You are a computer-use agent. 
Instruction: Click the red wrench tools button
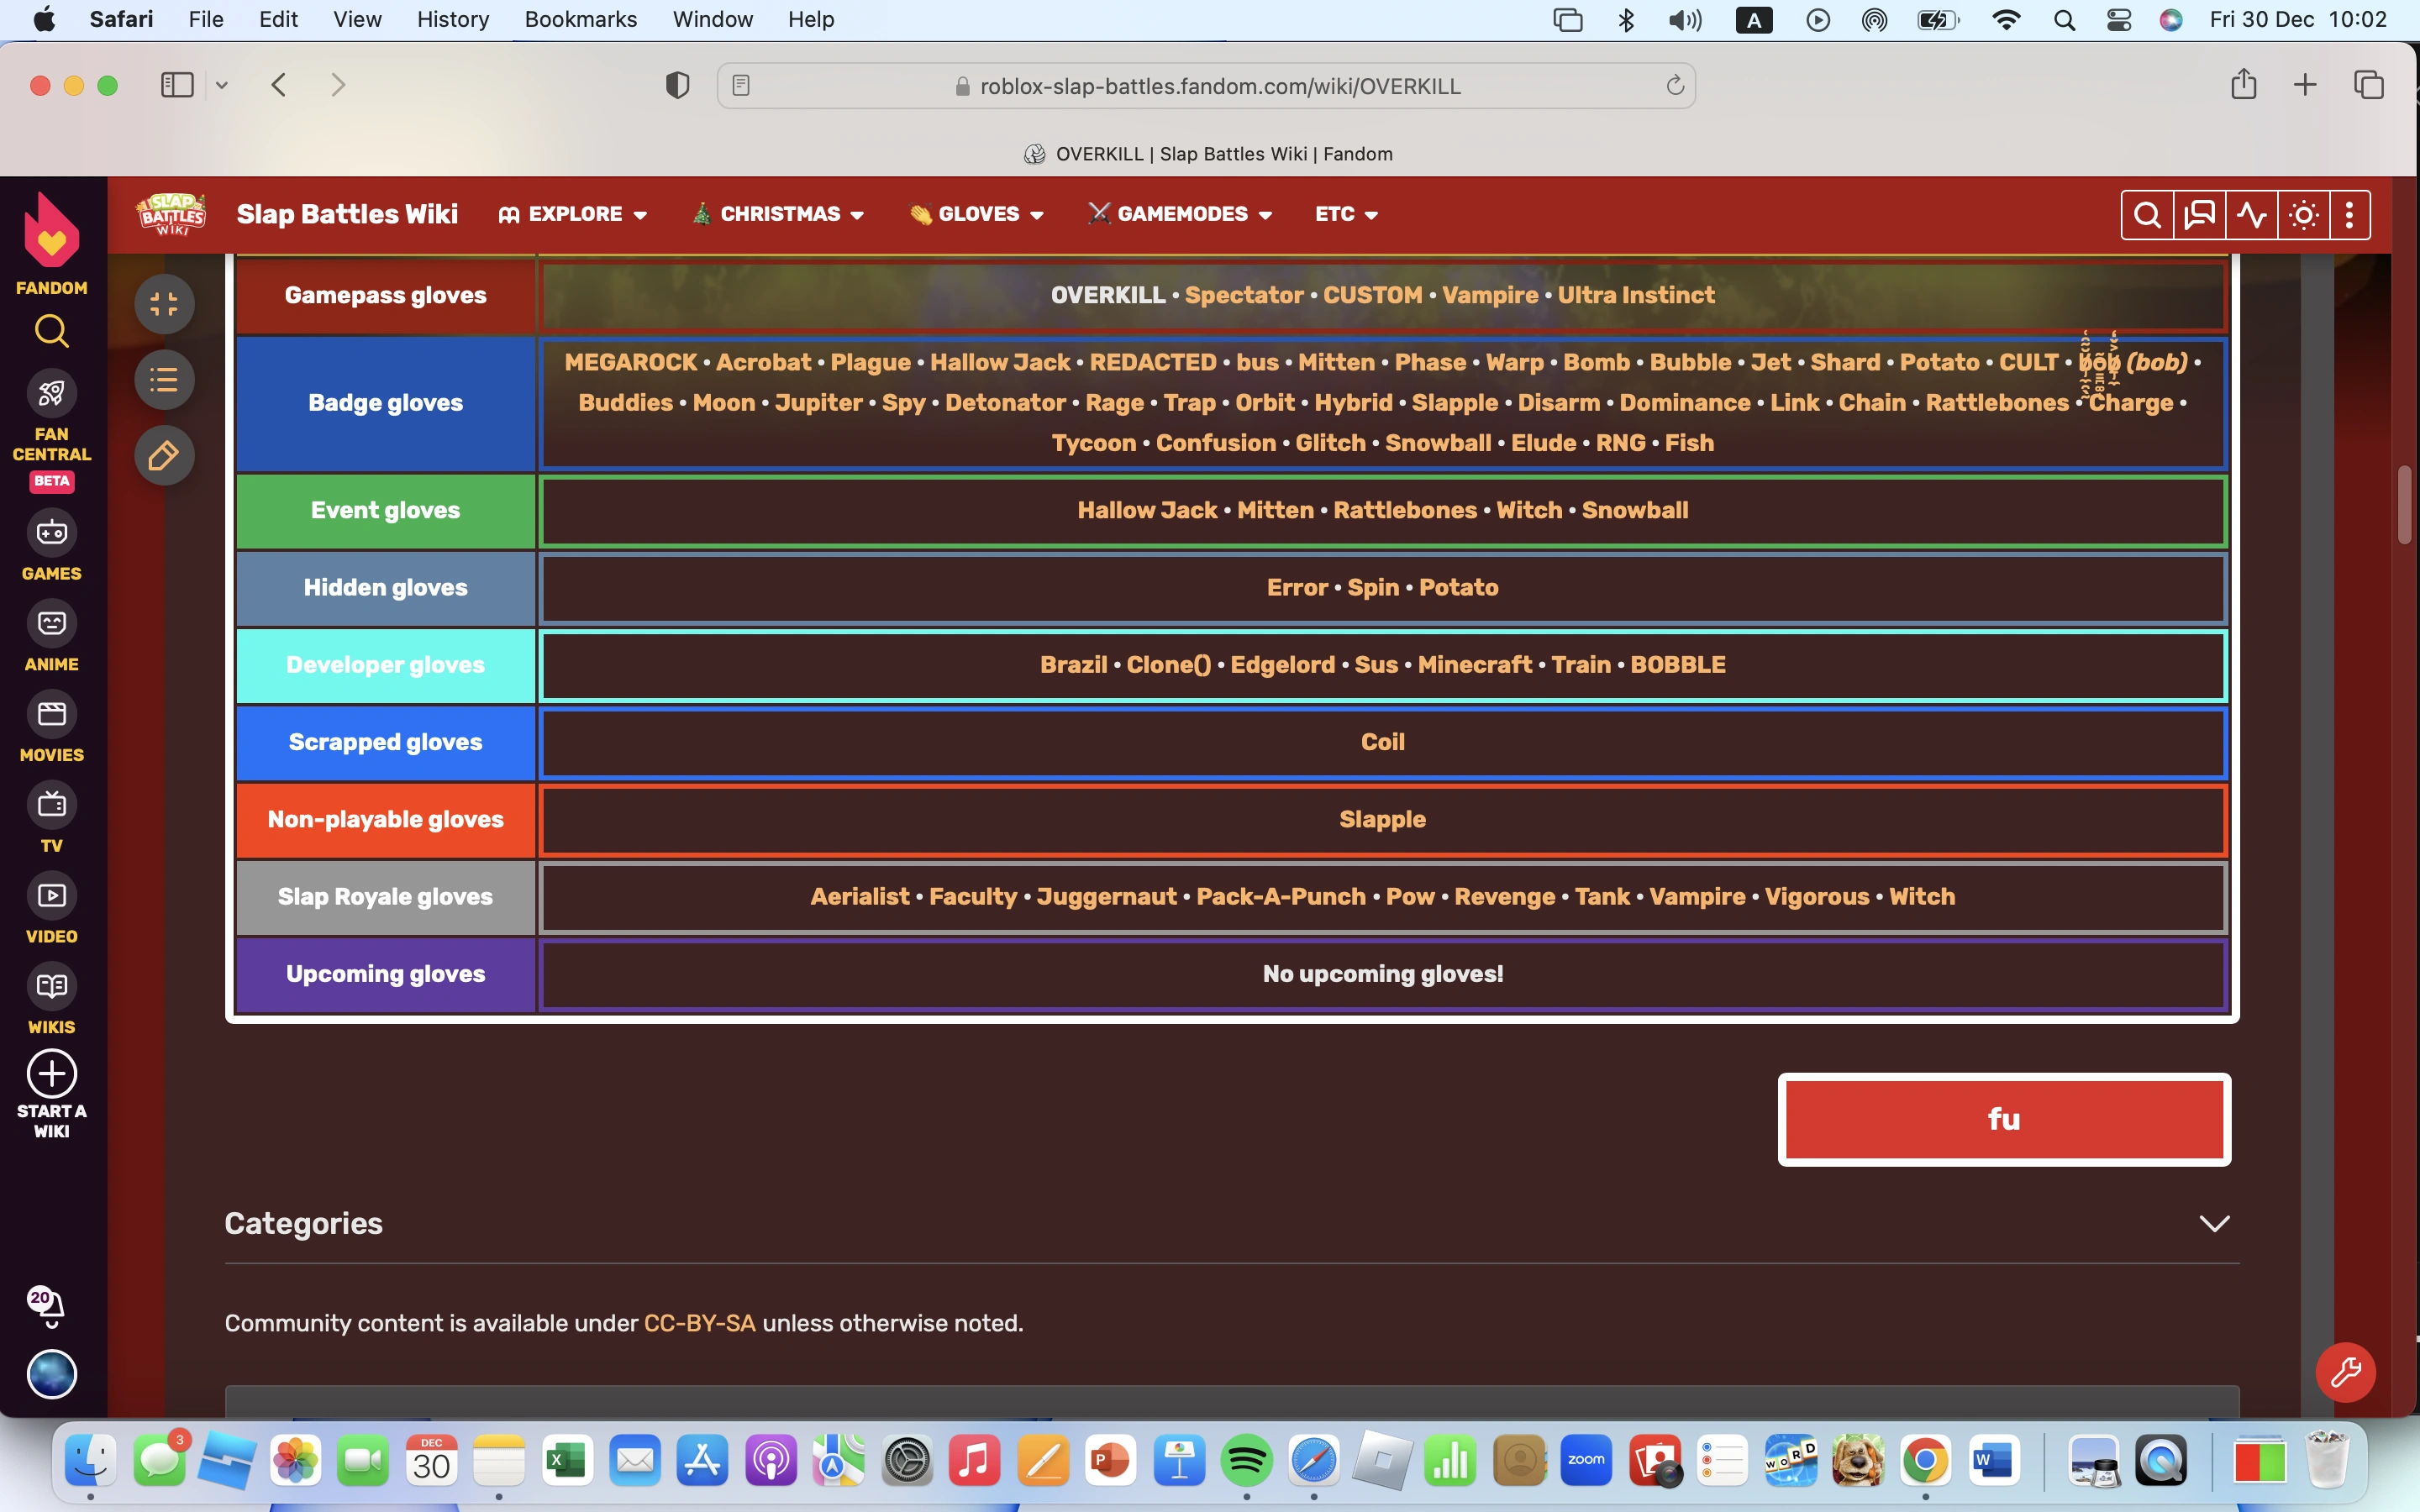[2345, 1372]
